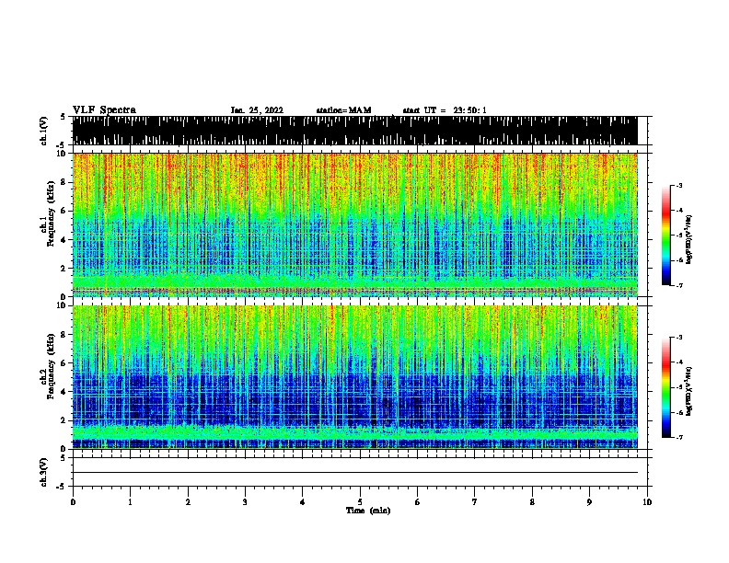Click inside the ch.1 spectrogram plot
The width and height of the screenshot is (729, 563).
point(354,224)
